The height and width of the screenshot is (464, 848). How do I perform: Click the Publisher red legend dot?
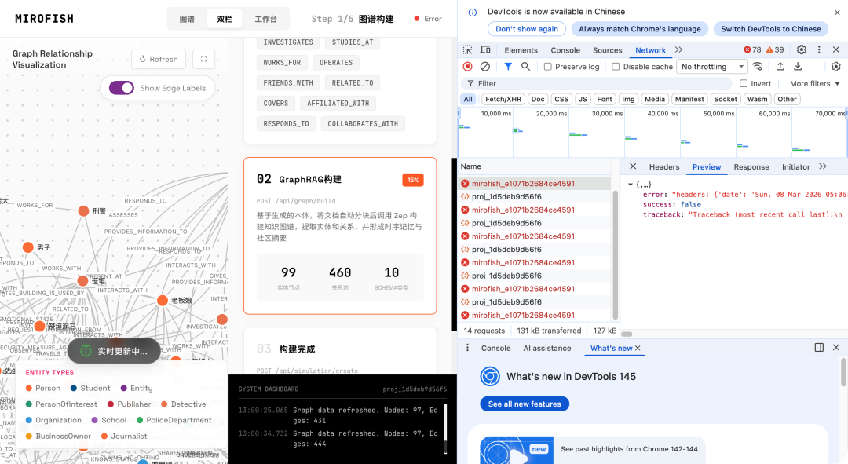coord(111,404)
